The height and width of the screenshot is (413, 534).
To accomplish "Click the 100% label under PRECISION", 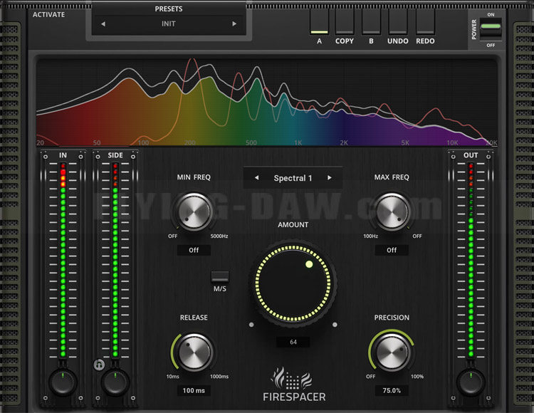I will pyautogui.click(x=417, y=376).
